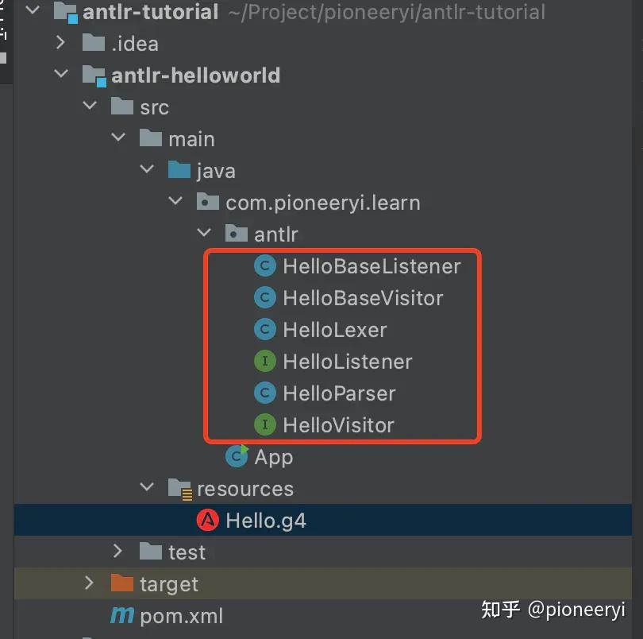Expand the target folder arrow
Screen dimensions: 643x639
coord(90,584)
